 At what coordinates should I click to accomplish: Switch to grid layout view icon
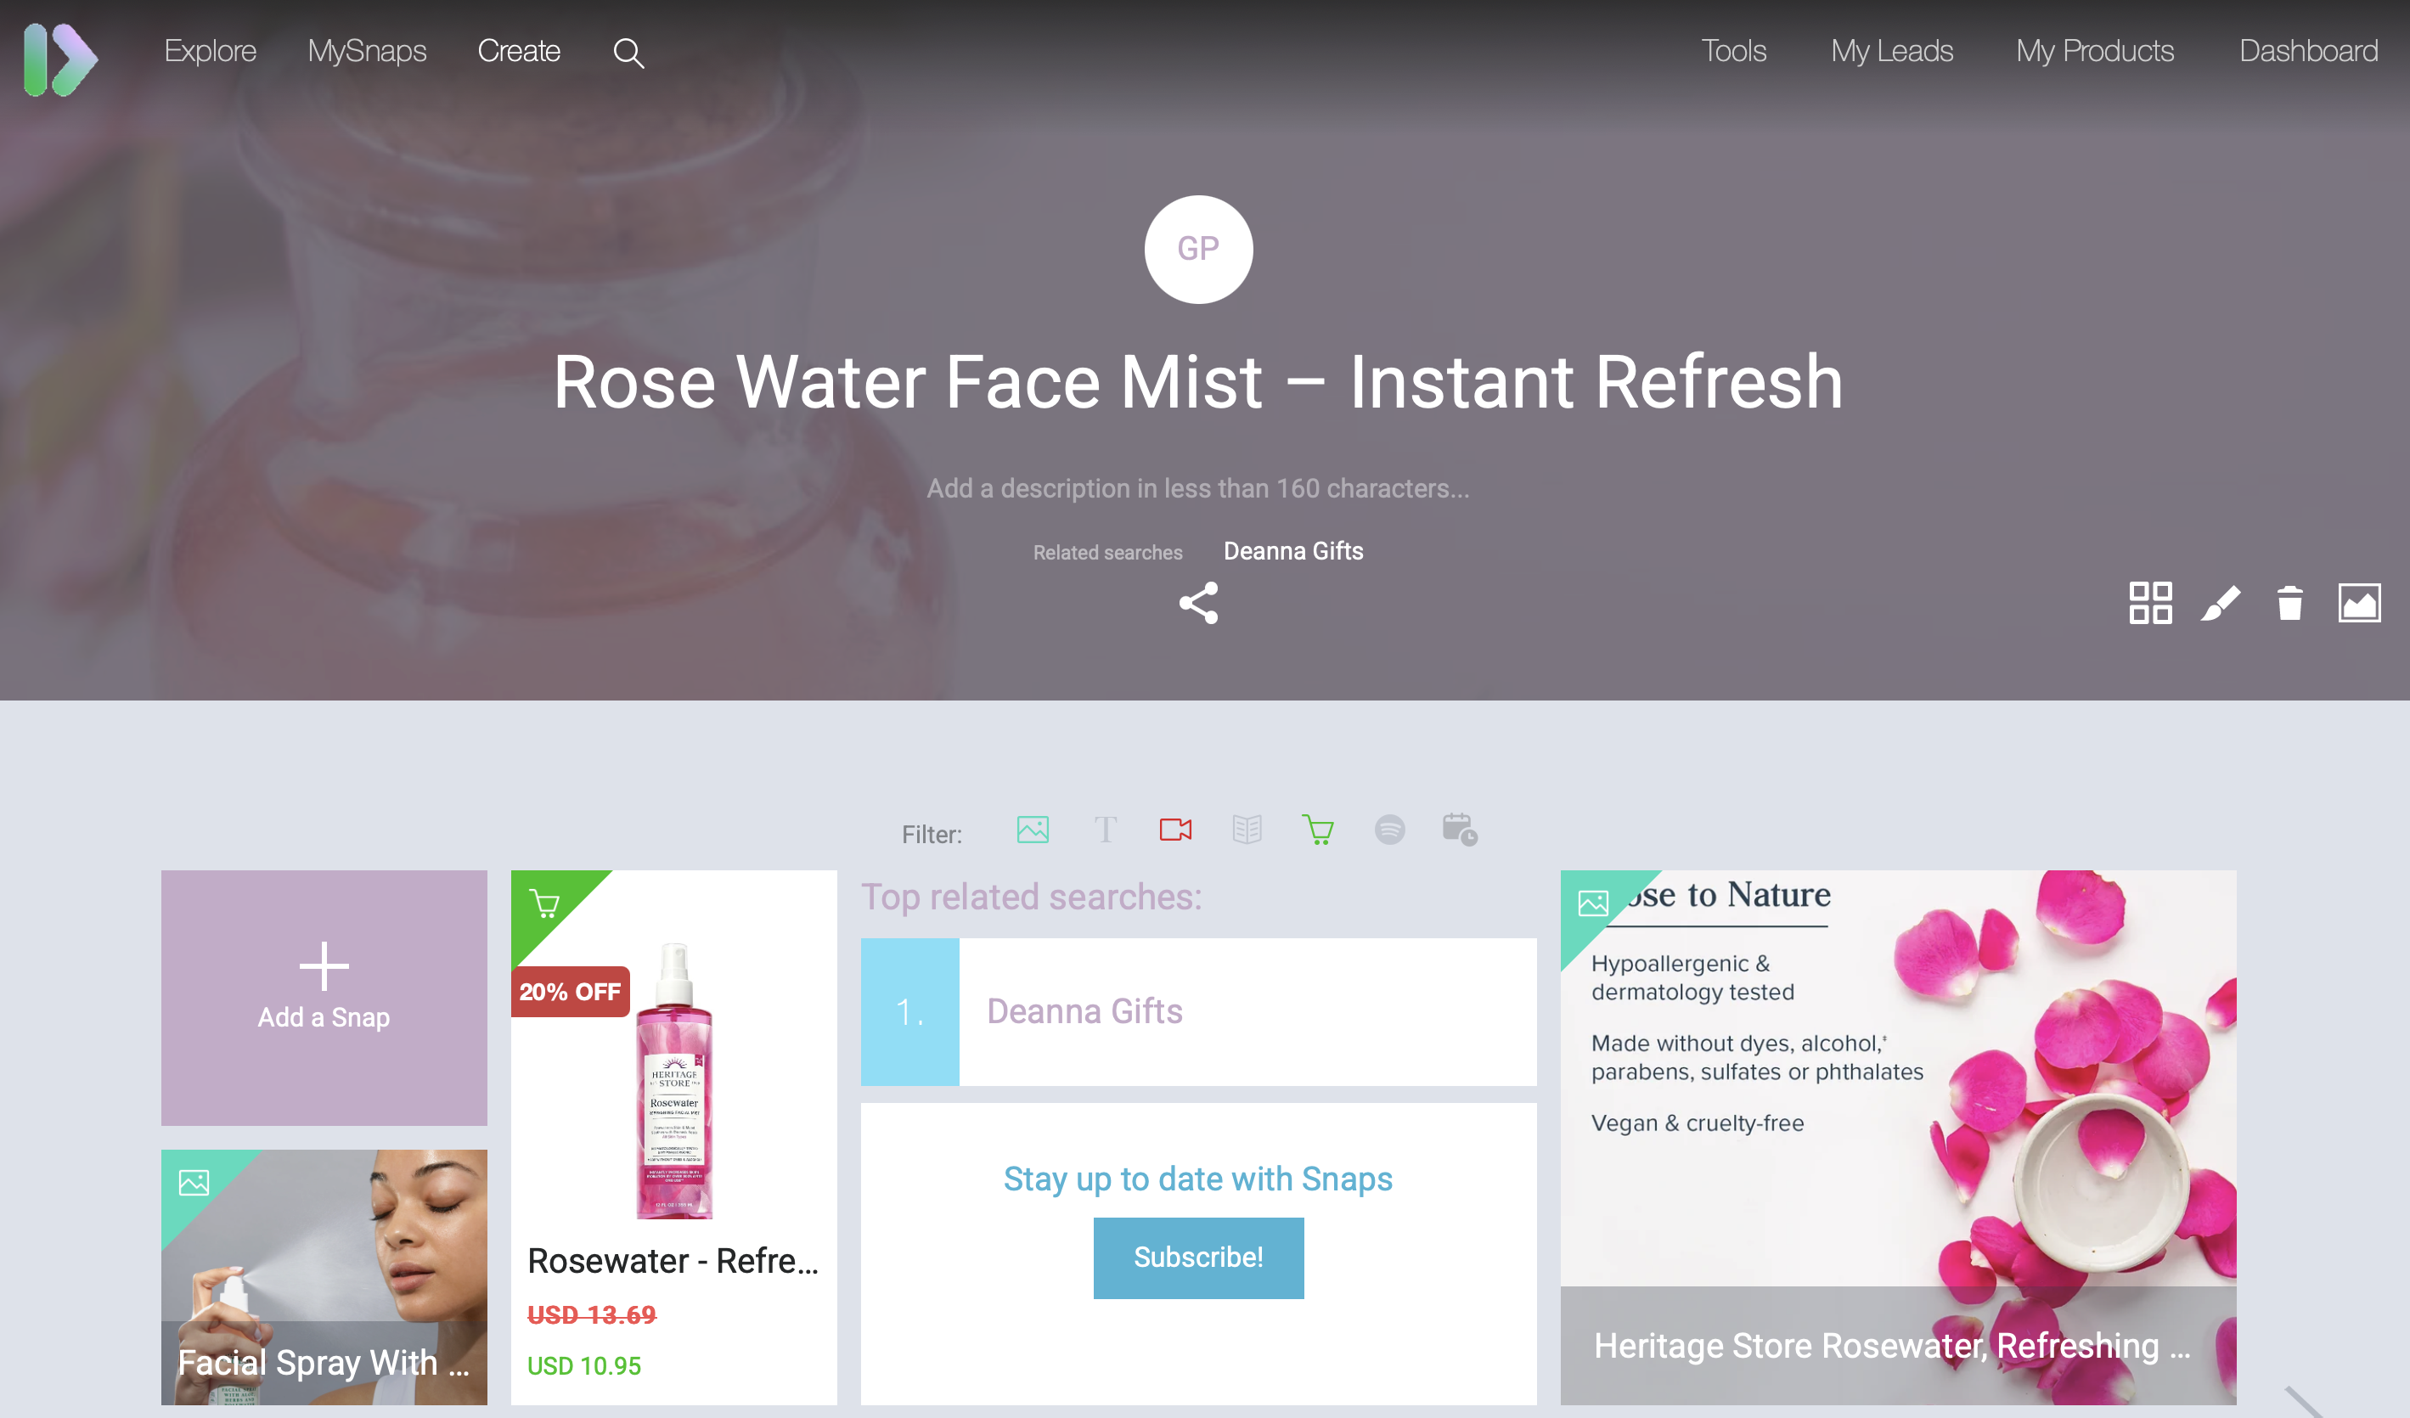pyautogui.click(x=2150, y=604)
